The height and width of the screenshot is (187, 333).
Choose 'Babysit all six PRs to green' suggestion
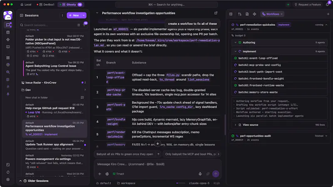(x=124, y=154)
